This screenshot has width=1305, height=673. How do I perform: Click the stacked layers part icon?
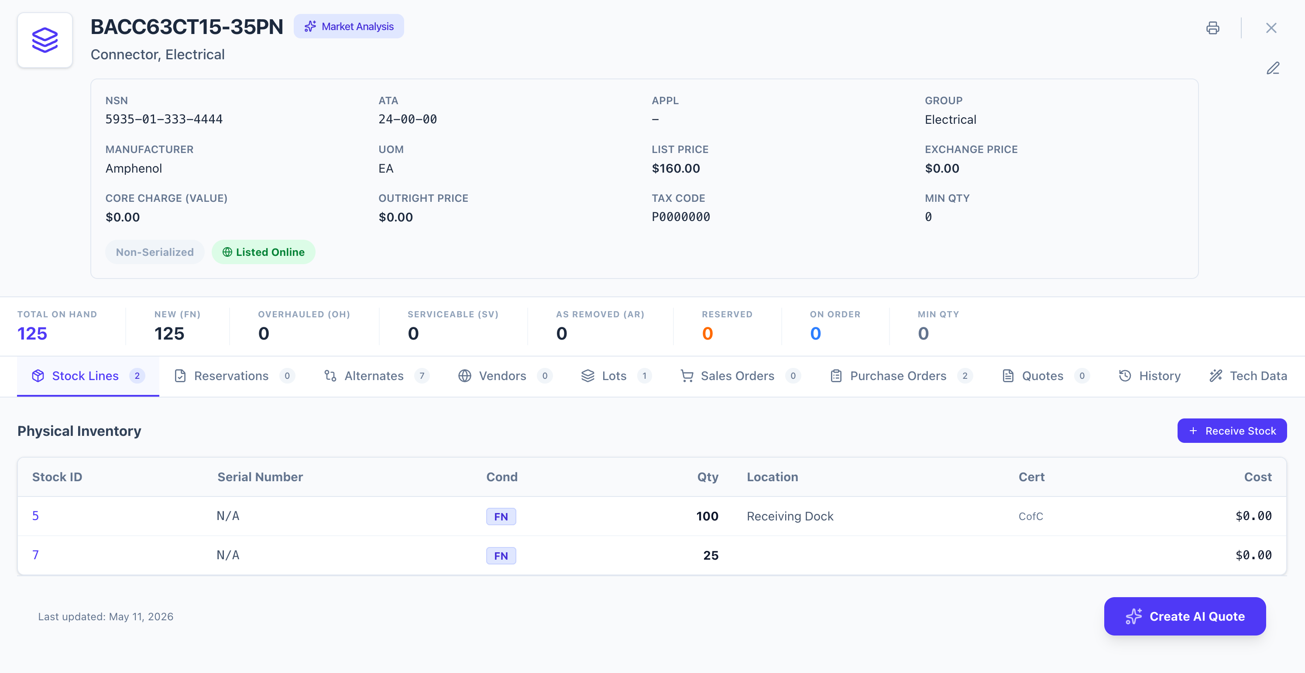(x=45, y=40)
